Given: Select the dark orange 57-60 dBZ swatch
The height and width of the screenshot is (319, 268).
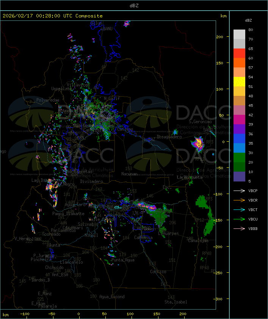Looking at the screenshot, I should 239,63.
